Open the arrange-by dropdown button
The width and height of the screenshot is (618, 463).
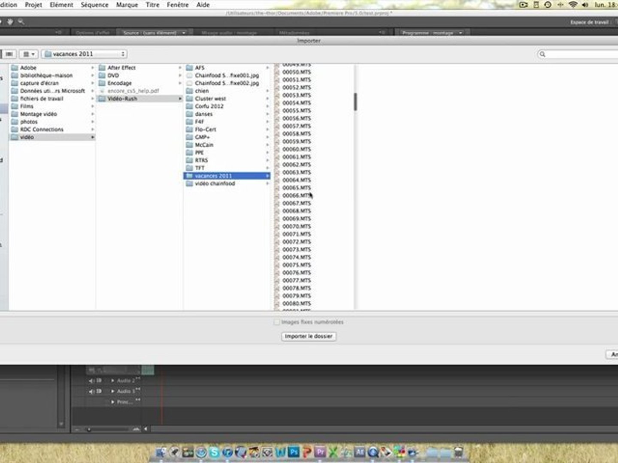(29, 54)
